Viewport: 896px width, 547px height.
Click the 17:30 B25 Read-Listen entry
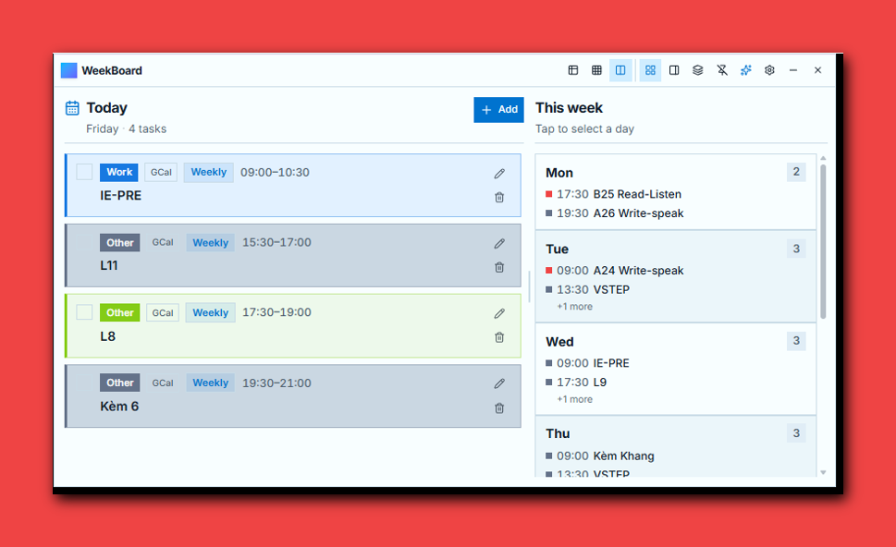[x=614, y=194]
